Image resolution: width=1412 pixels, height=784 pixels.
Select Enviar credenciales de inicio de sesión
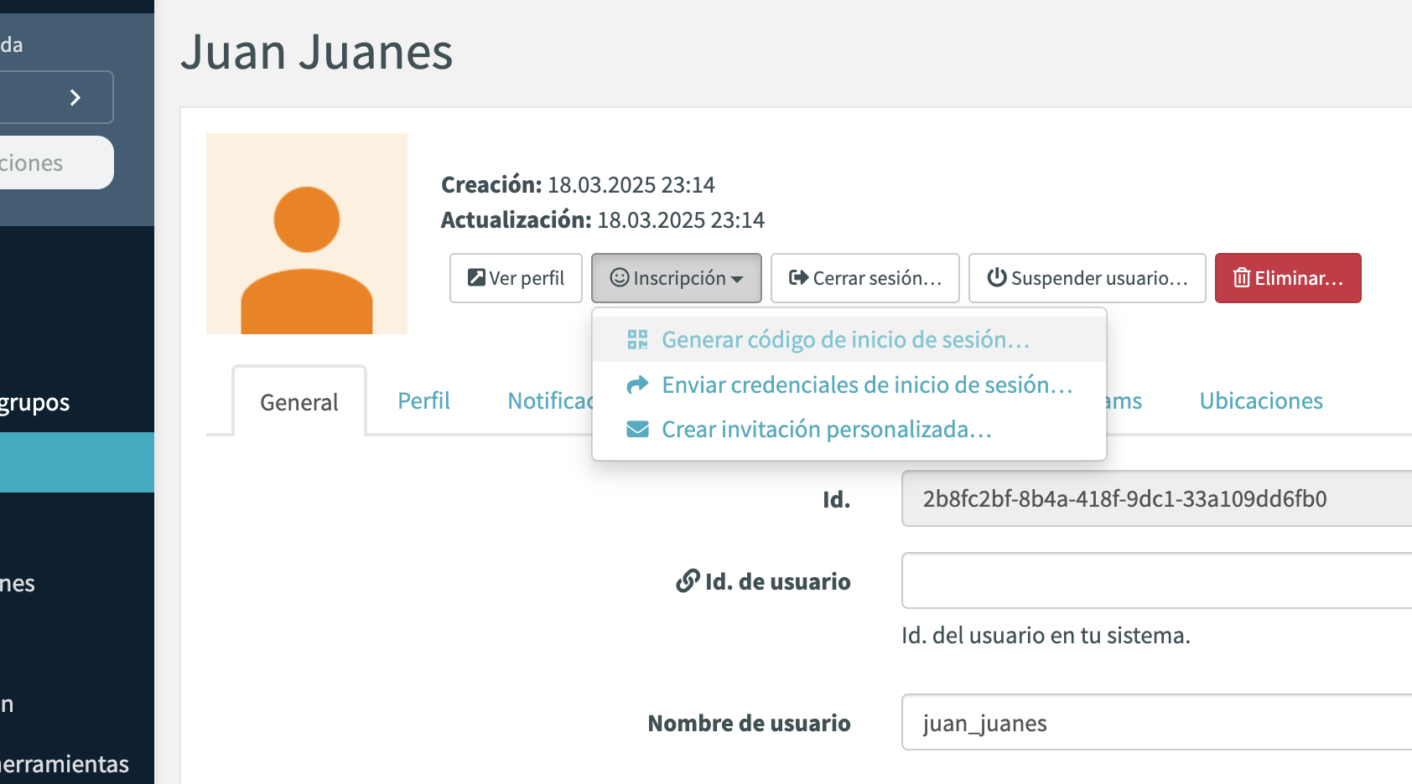click(x=849, y=384)
